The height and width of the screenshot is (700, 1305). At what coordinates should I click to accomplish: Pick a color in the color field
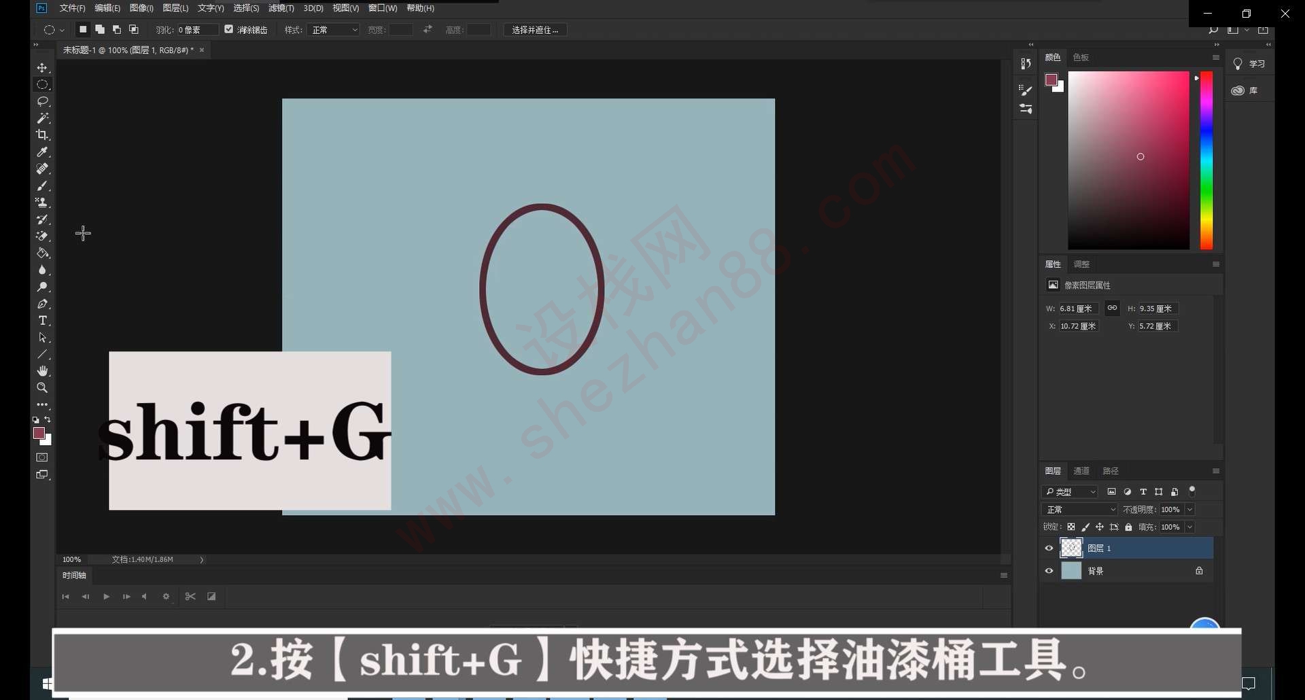[1128, 160]
